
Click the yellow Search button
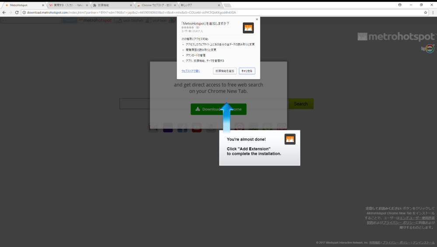301,104
